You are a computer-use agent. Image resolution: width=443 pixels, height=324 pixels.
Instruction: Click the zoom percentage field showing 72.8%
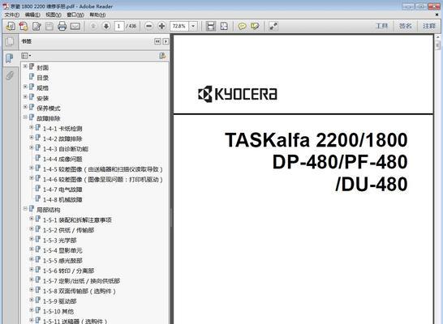[x=179, y=26]
